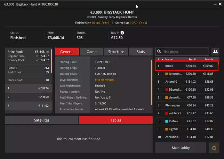Viewport: 224px width, 159px height.
Task: Click the Entries 303 figure
Action: tap(80, 38)
